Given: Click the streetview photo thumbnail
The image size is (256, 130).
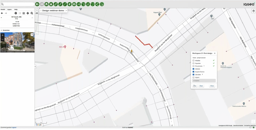Looking at the screenshot, I should coord(17,42).
